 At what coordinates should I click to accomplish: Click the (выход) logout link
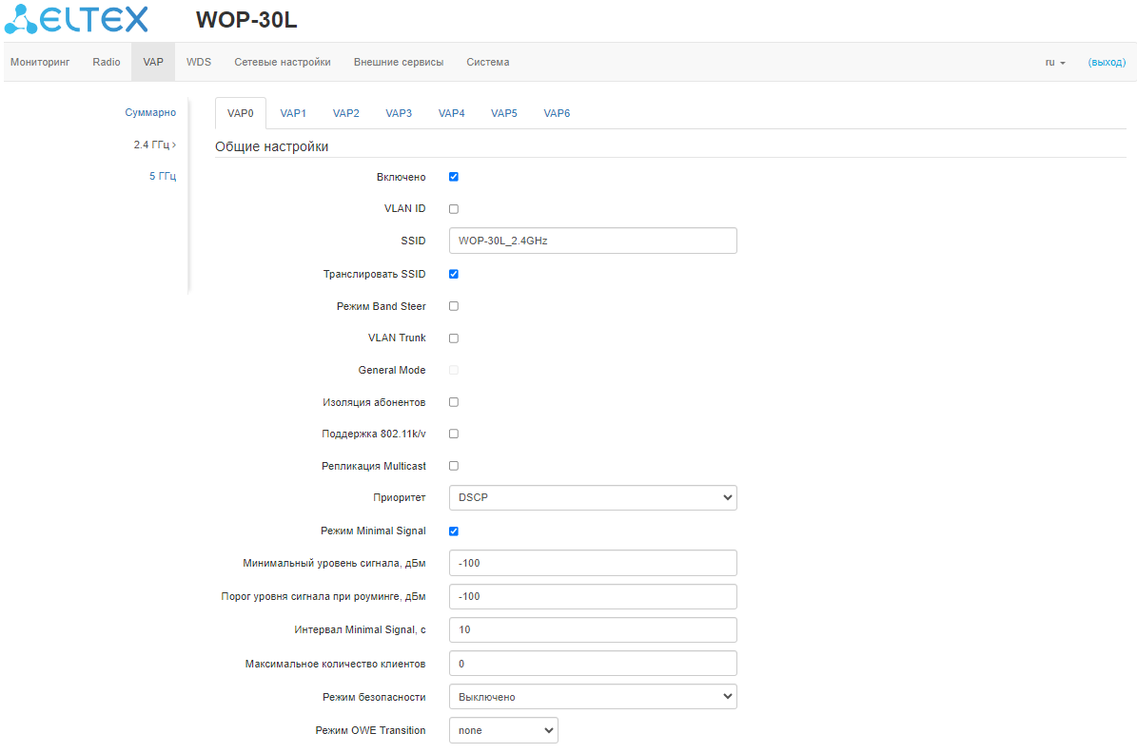tap(1107, 63)
